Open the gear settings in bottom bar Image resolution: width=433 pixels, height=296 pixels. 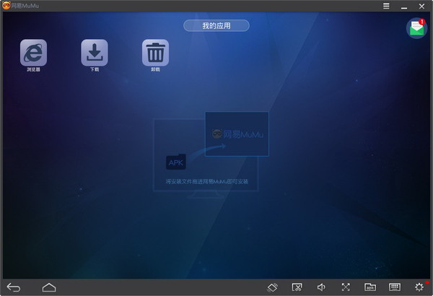click(419, 287)
